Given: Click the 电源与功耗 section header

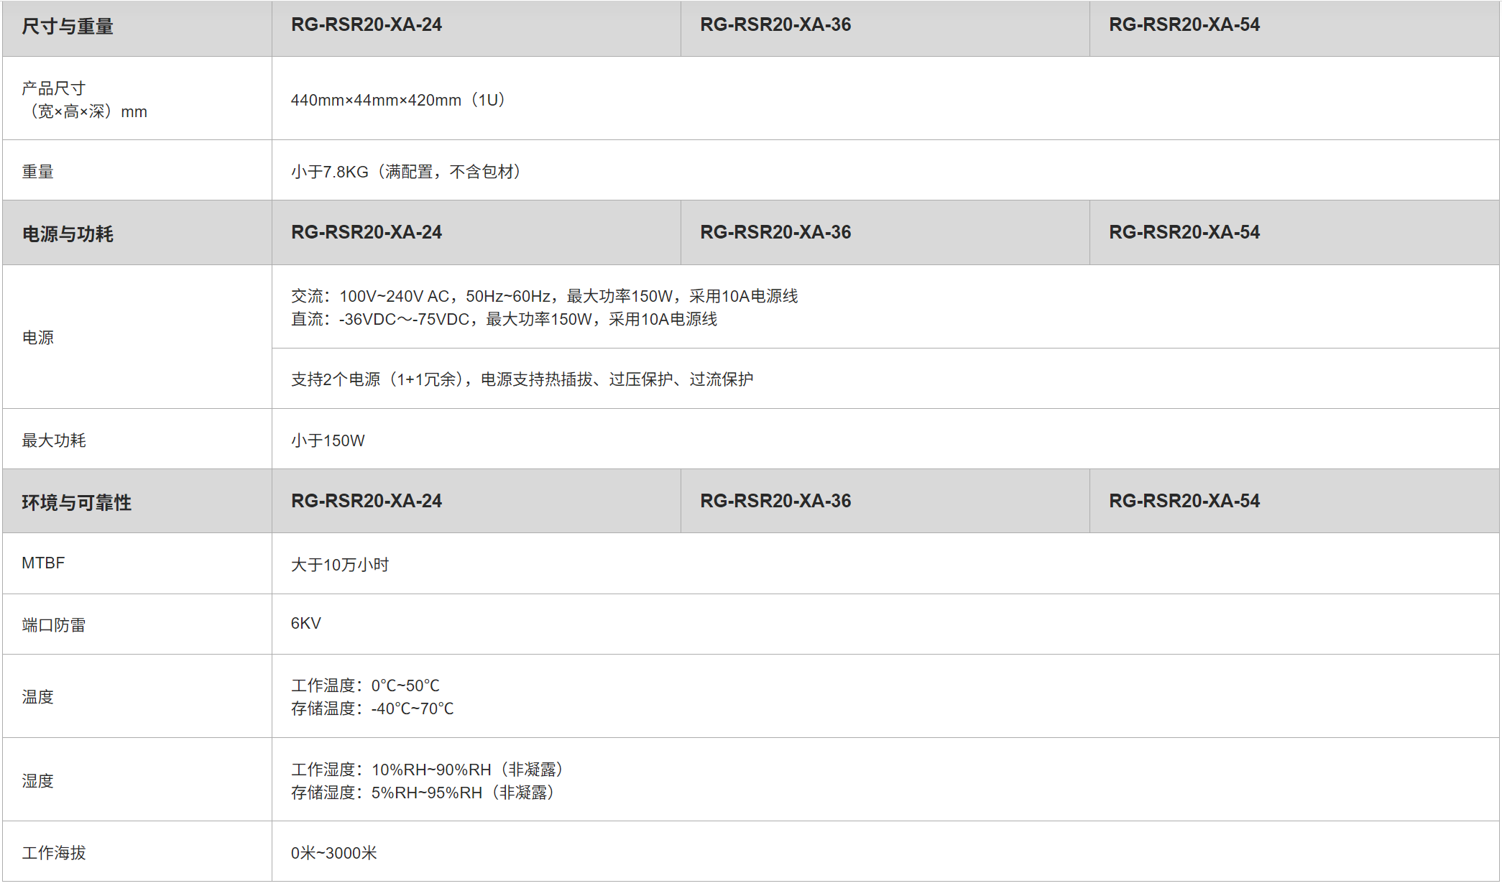Looking at the screenshot, I should click(x=68, y=235).
